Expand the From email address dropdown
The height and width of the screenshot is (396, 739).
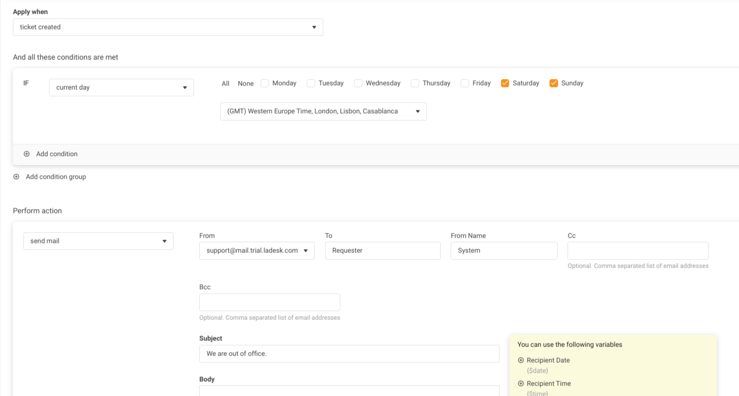click(257, 251)
